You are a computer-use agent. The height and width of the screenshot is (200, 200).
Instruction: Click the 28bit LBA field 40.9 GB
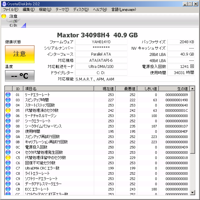181,54
